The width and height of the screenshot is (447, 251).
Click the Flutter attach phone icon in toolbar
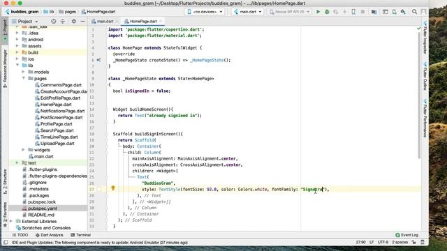click(x=353, y=12)
